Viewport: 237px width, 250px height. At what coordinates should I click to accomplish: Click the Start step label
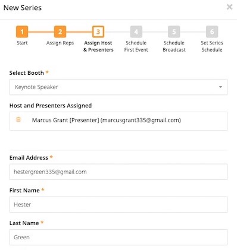(x=22, y=43)
